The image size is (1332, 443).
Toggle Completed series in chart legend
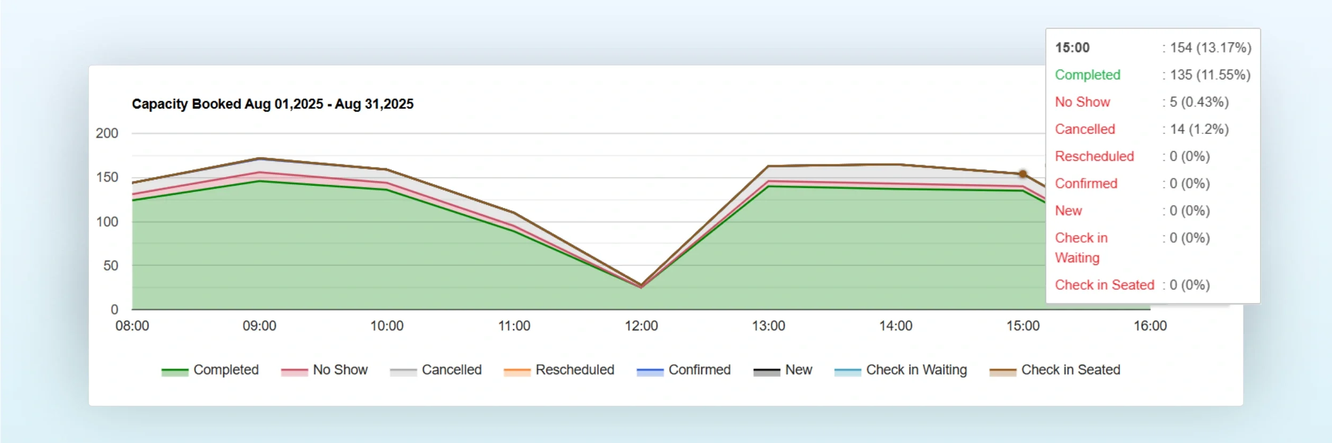pos(210,370)
